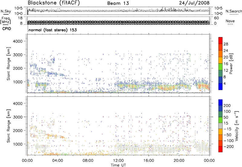The width and height of the screenshot is (242, 167).
Task: Click the 'Beam 13' label
Action: [x=118, y=3]
